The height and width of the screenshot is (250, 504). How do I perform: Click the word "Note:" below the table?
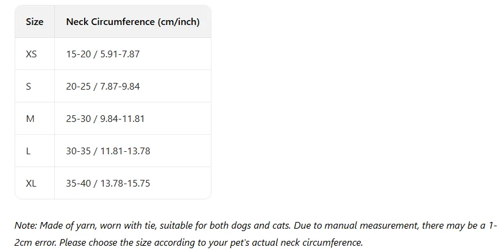pos(26,226)
